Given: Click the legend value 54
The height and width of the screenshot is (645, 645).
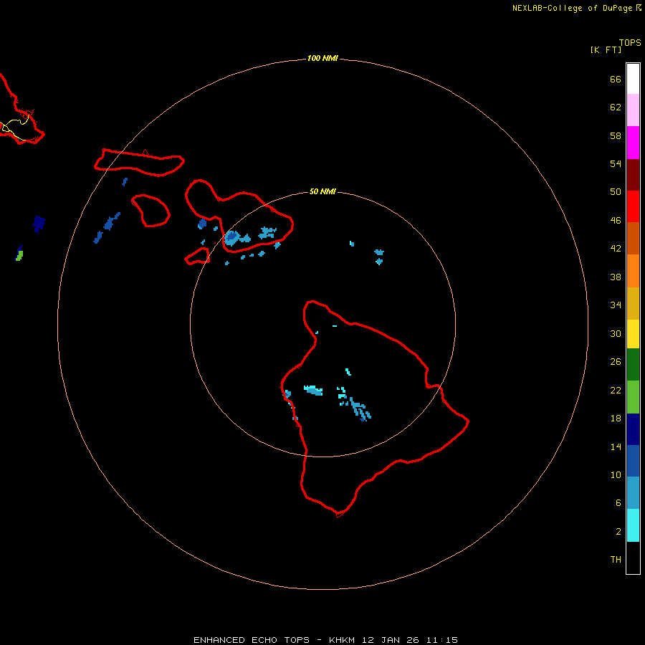Looking at the screenshot, I should 616,163.
